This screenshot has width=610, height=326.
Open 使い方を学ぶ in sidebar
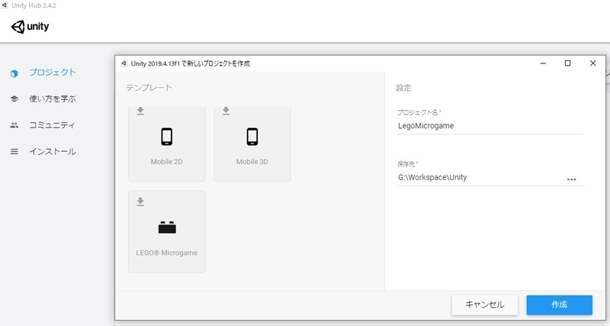[53, 99]
